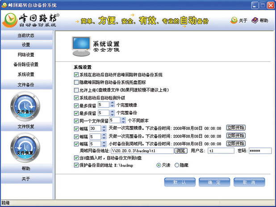The width and height of the screenshot is (276, 207).
Task: Increase the 不同版本 count spinner
Action: [123, 119]
